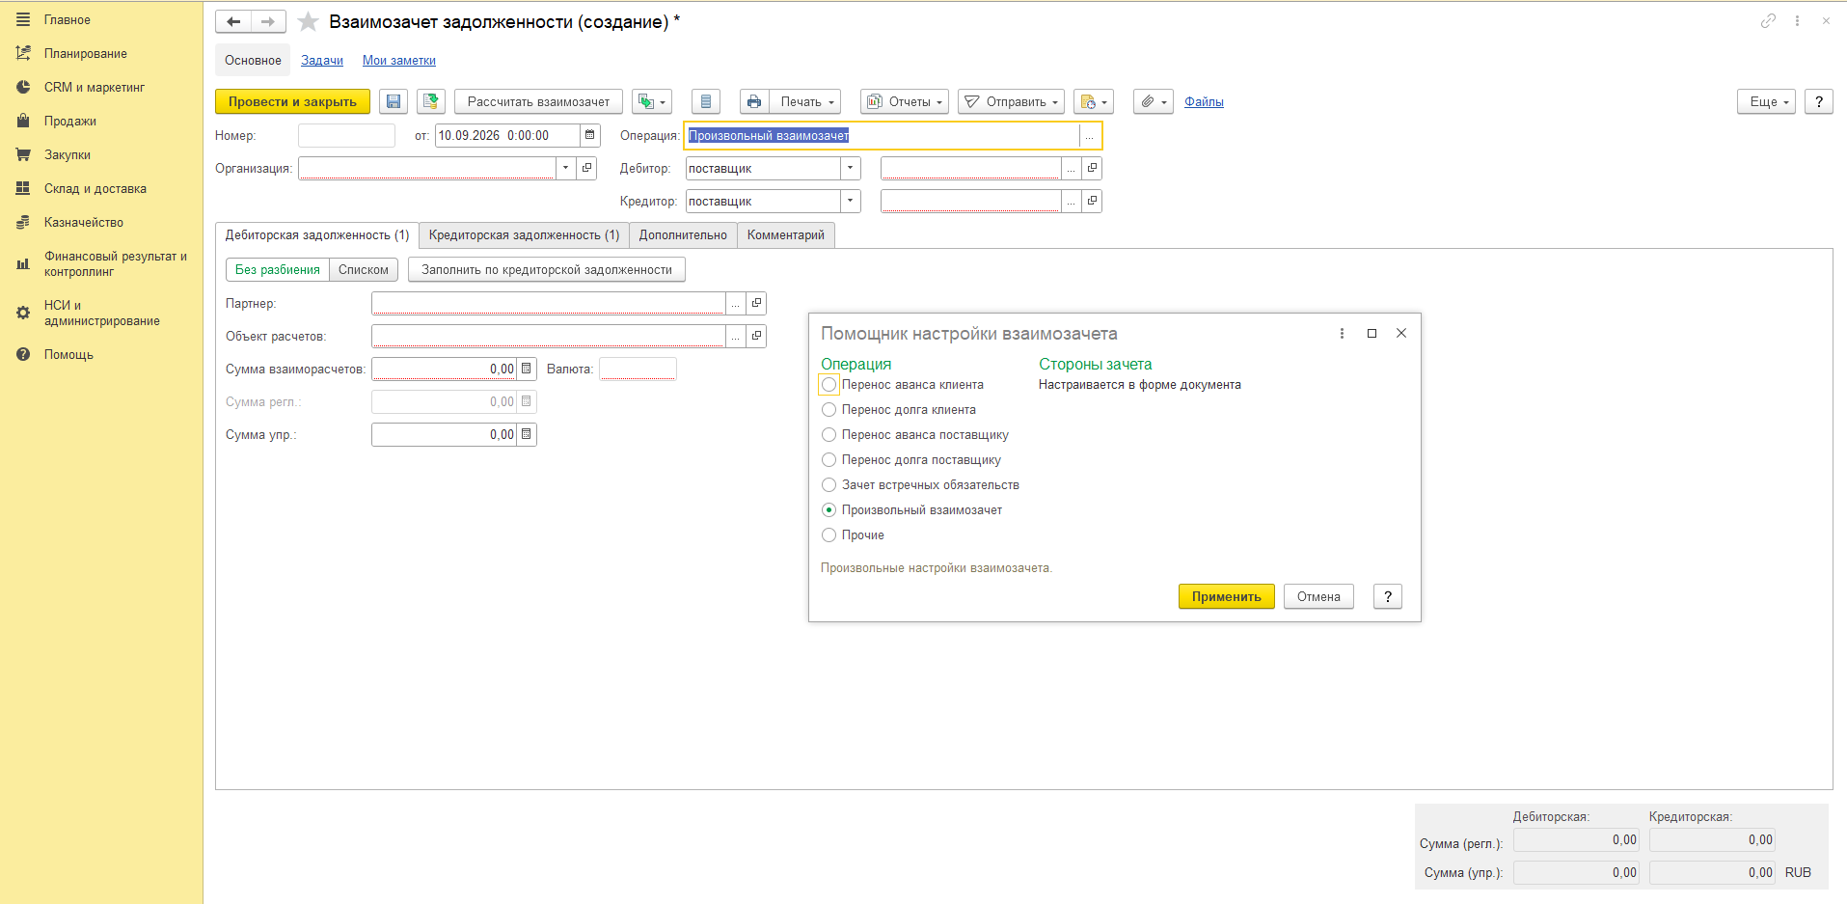The height and width of the screenshot is (904, 1847).
Task: Click the post document icon
Action: click(x=431, y=101)
